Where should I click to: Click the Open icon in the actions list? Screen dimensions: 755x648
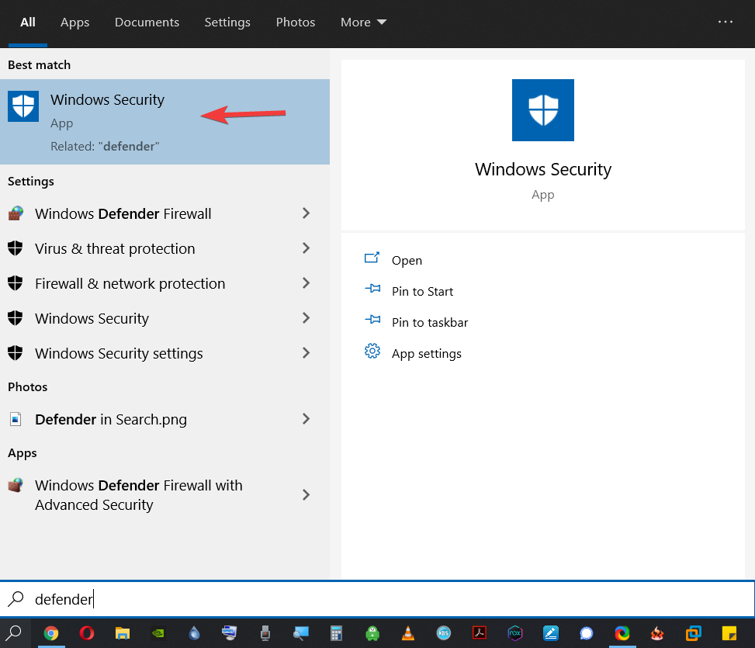click(x=372, y=258)
